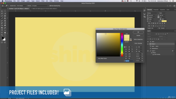Select the Zoom tool
The width and height of the screenshot is (176, 99).
click(x=2, y=35)
